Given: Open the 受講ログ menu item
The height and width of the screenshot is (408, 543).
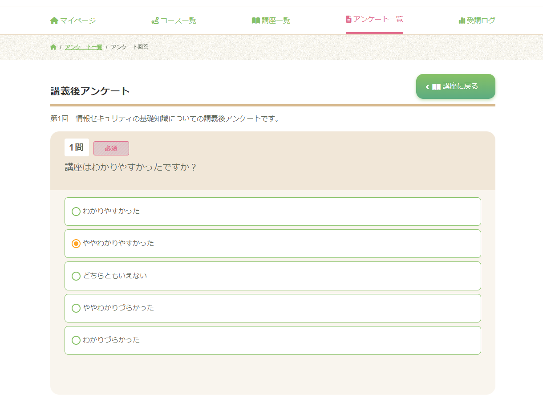Looking at the screenshot, I should (x=477, y=20).
